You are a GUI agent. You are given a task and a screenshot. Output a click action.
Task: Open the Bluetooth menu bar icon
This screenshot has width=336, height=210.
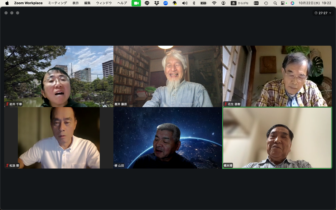pos(194,3)
